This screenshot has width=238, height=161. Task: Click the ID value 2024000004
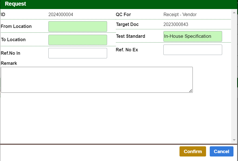pos(60,15)
